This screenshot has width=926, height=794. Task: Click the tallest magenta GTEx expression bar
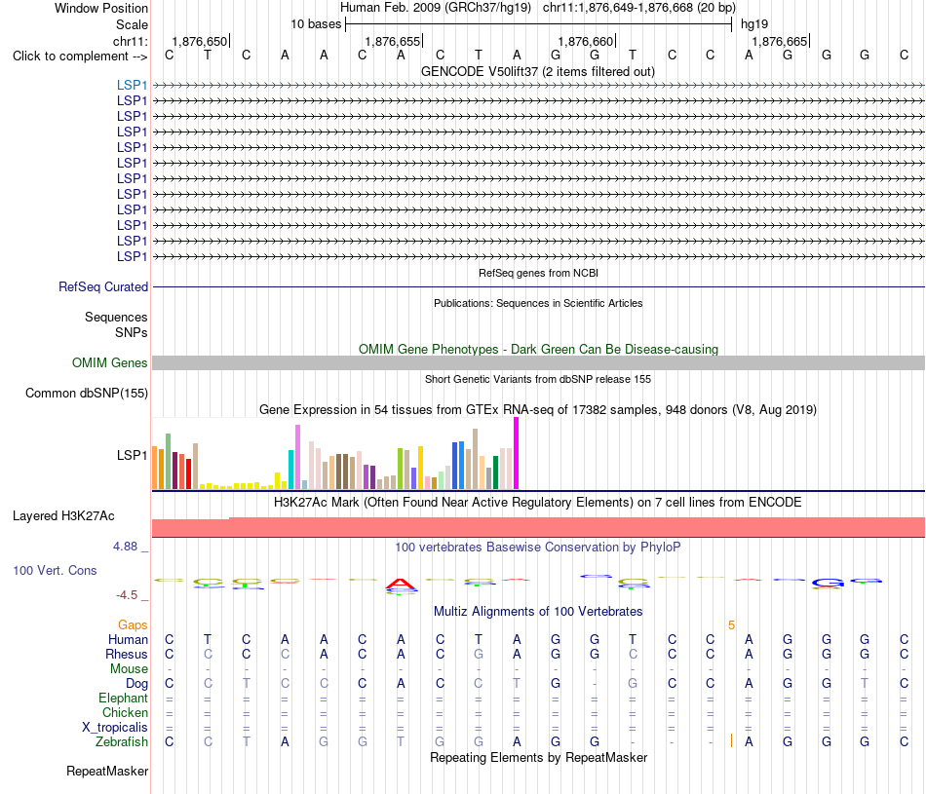[517, 453]
